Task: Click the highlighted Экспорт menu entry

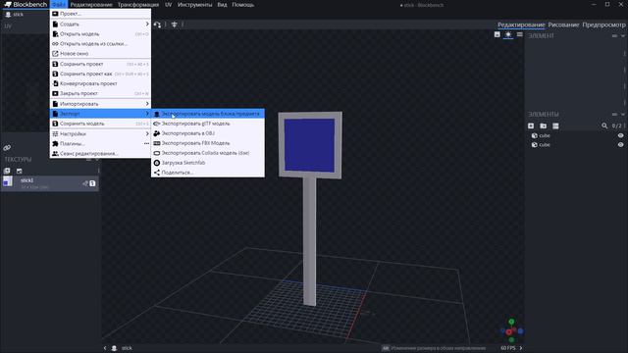Action: (x=100, y=114)
